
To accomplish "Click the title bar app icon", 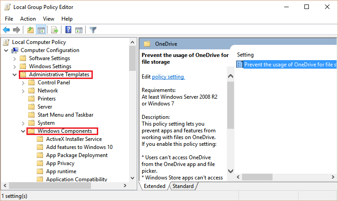I will 7,7.
